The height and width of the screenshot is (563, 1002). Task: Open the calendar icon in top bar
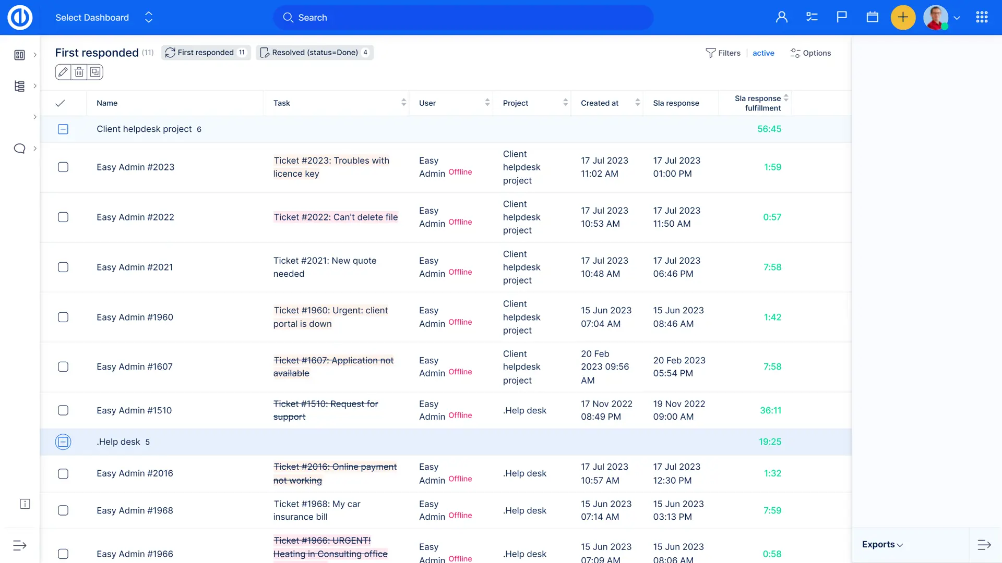pyautogui.click(x=872, y=17)
